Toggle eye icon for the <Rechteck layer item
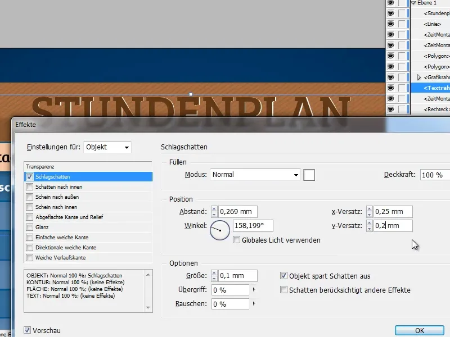 pyautogui.click(x=390, y=110)
